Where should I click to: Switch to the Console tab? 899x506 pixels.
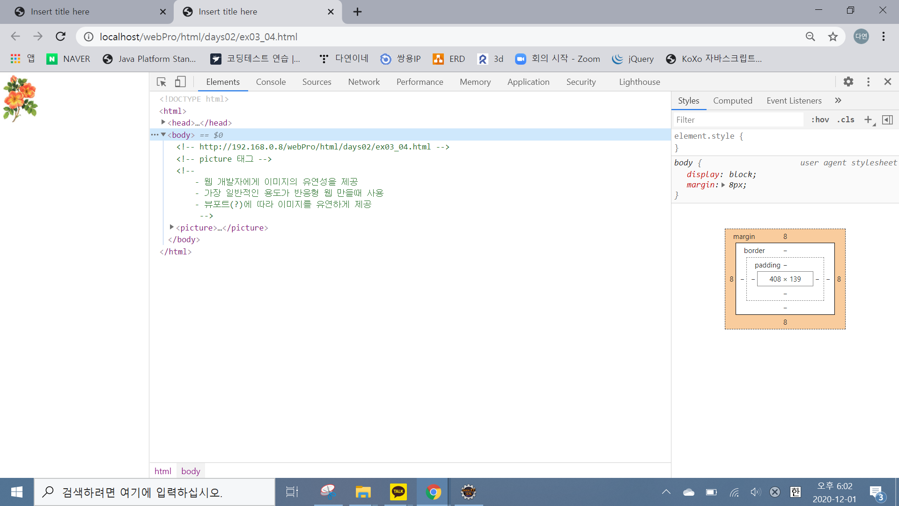(x=271, y=82)
